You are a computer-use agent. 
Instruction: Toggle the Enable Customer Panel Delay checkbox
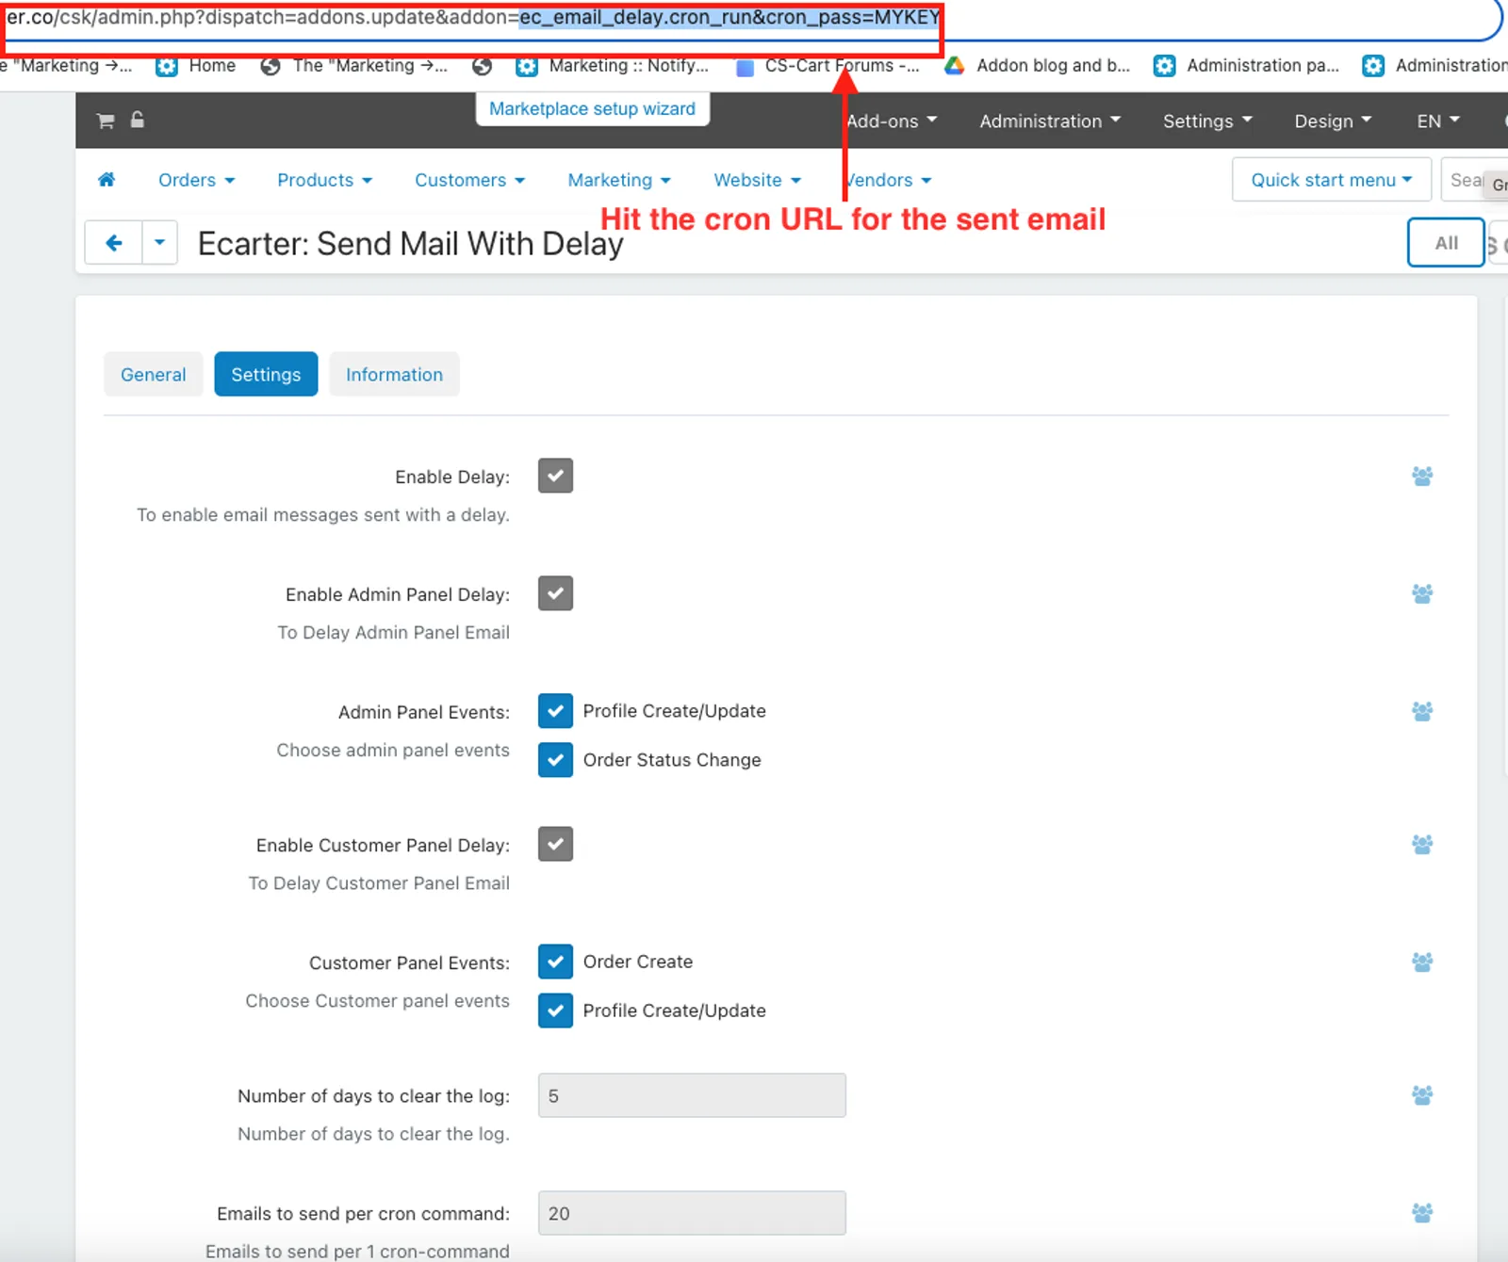[555, 844]
